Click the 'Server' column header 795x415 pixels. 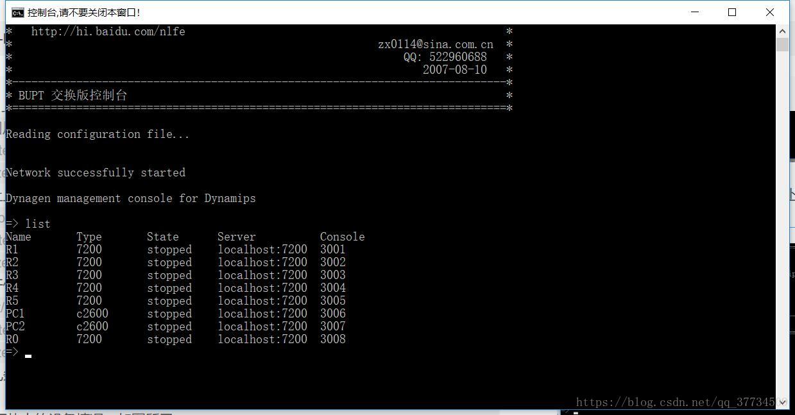click(x=237, y=237)
